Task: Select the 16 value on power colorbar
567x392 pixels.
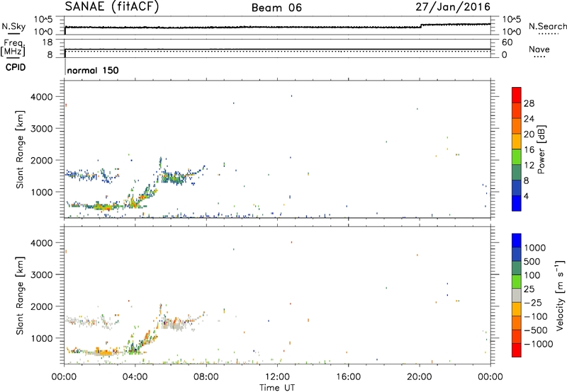Action: (529, 150)
